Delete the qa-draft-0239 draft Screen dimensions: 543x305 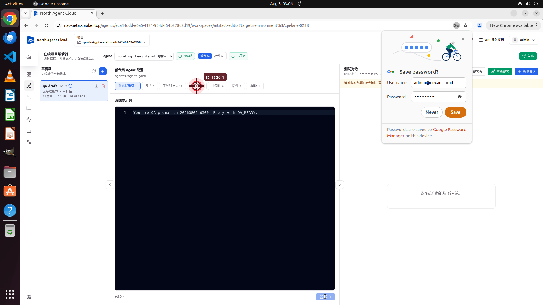coord(103,86)
